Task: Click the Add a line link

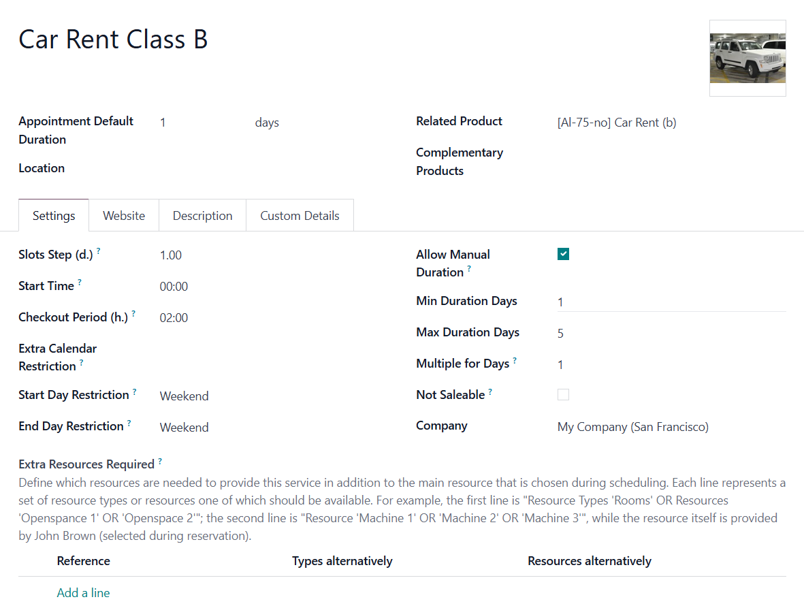Action: pos(83,592)
